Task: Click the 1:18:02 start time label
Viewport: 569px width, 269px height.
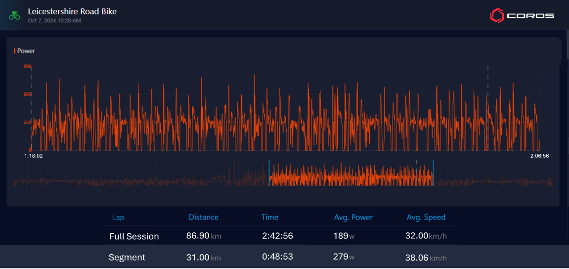Action: point(33,156)
